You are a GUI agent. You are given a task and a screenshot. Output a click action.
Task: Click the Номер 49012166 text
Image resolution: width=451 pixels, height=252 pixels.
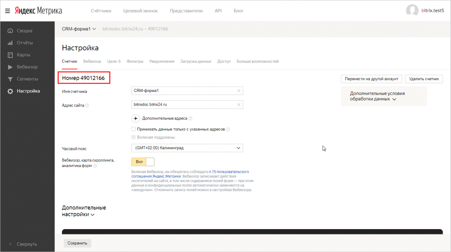point(83,78)
